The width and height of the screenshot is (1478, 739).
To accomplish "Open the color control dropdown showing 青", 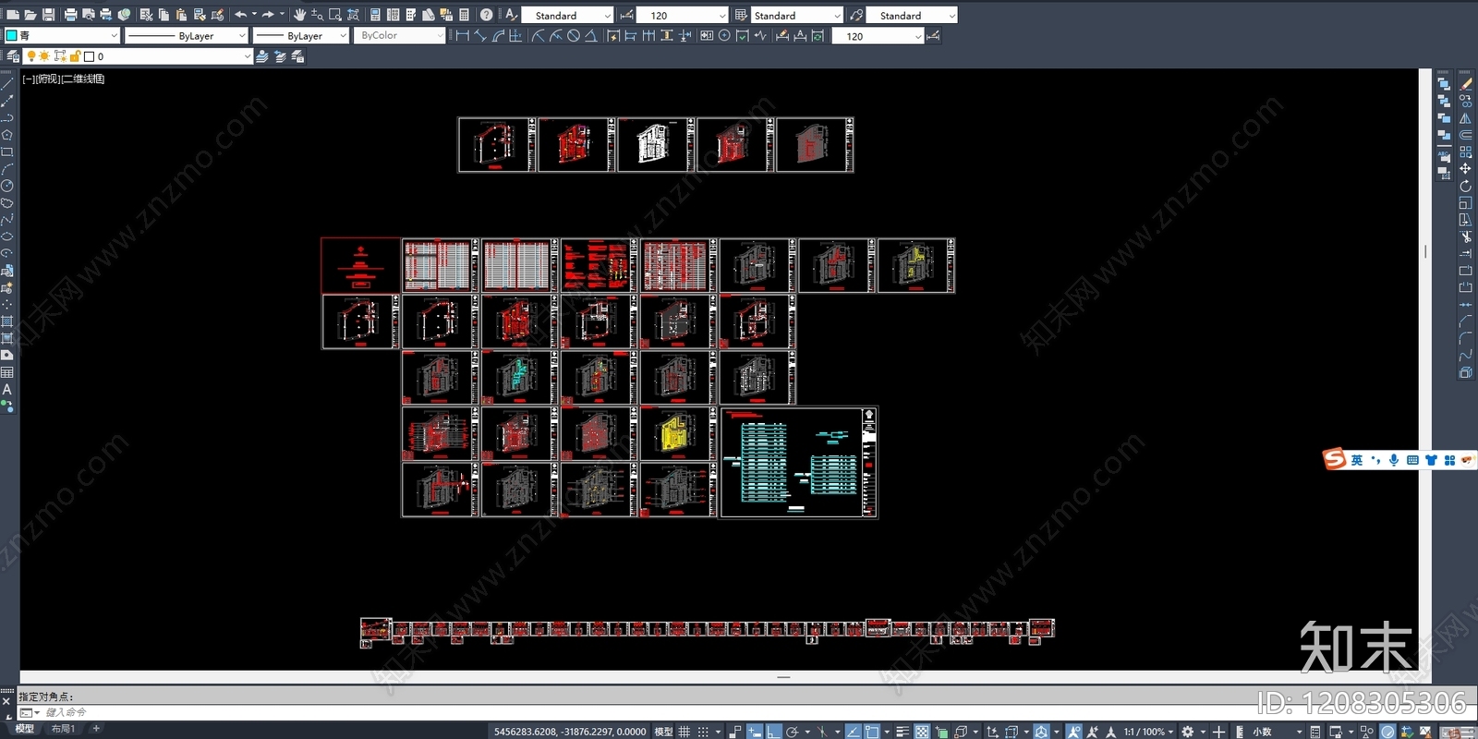I will pos(63,36).
